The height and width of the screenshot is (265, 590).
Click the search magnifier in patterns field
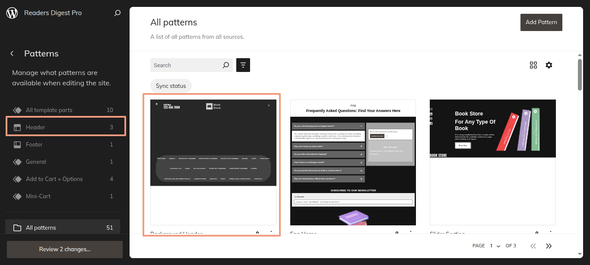pyautogui.click(x=225, y=65)
